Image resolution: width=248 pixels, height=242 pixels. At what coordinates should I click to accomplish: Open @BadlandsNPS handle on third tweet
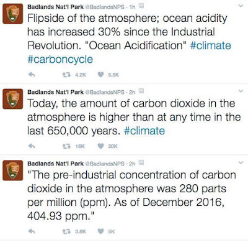pyautogui.click(x=105, y=164)
